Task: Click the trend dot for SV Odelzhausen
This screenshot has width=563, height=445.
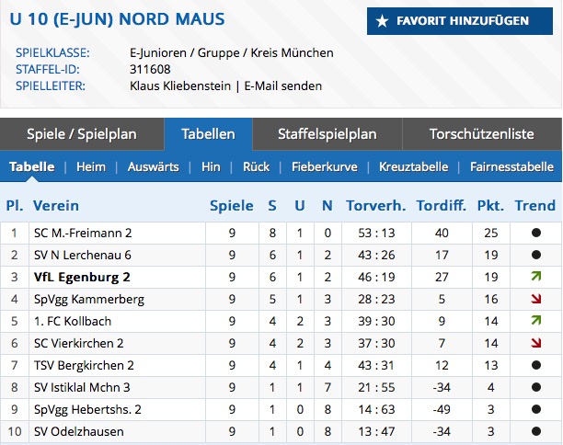Action: [x=536, y=431]
